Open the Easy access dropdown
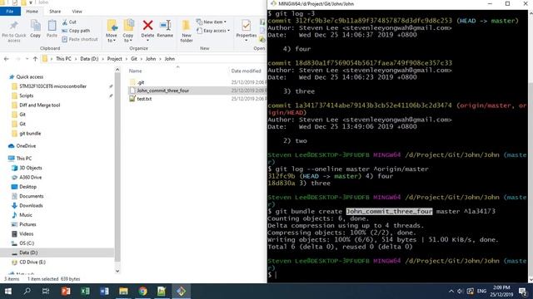This screenshot has width=533, height=299. pyautogui.click(x=213, y=31)
